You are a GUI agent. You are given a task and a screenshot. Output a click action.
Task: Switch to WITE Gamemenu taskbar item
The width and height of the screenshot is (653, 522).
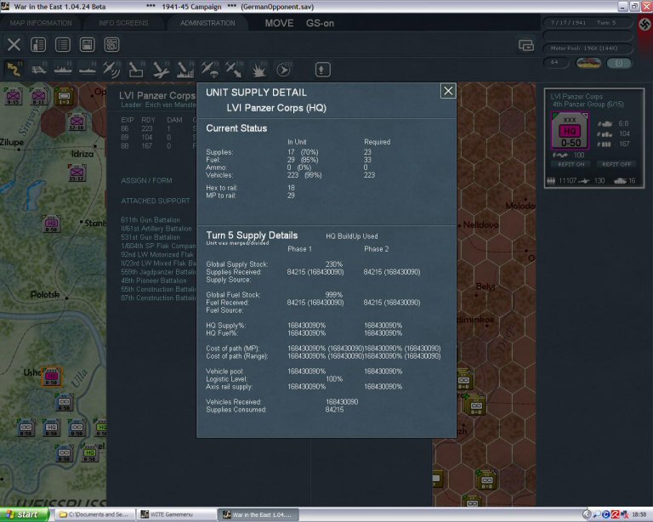tap(176, 514)
